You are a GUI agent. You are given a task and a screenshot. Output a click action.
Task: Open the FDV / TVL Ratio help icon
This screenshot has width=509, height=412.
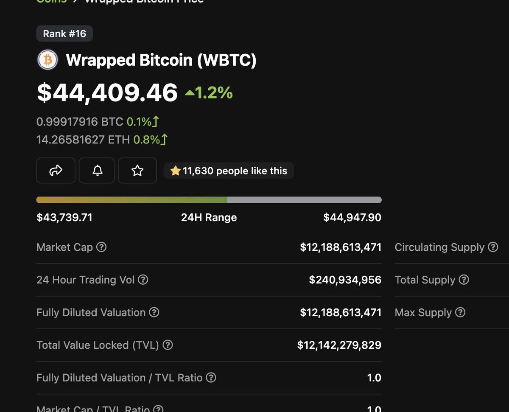tap(211, 377)
